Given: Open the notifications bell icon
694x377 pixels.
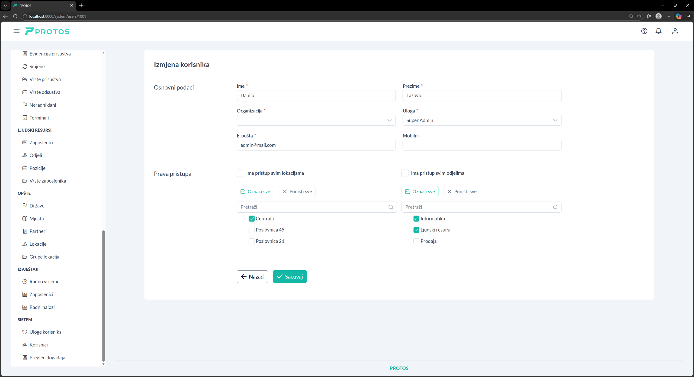Looking at the screenshot, I should coord(658,31).
